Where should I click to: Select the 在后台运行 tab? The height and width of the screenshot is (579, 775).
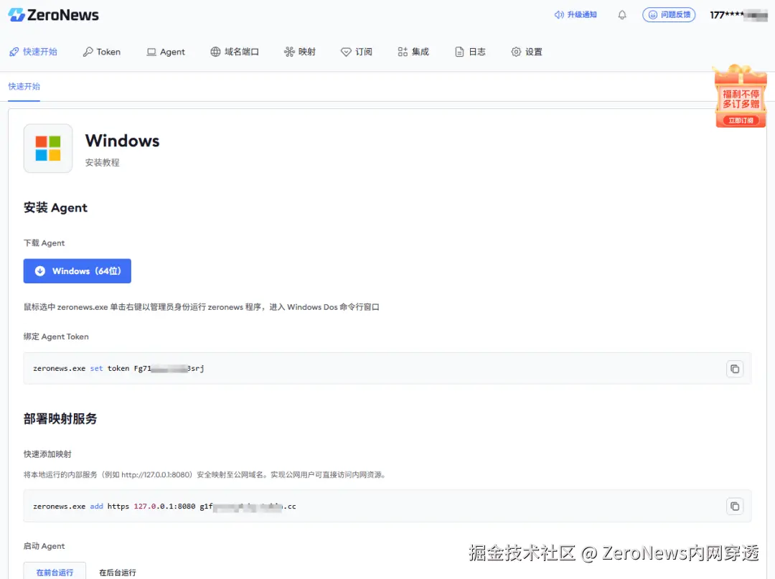tap(118, 572)
